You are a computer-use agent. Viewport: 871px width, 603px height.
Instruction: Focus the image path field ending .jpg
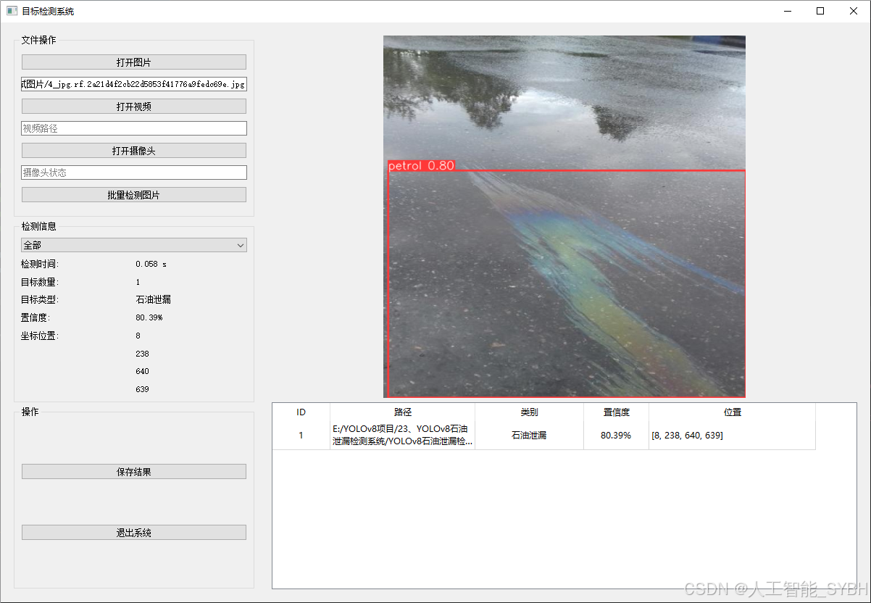pos(134,84)
